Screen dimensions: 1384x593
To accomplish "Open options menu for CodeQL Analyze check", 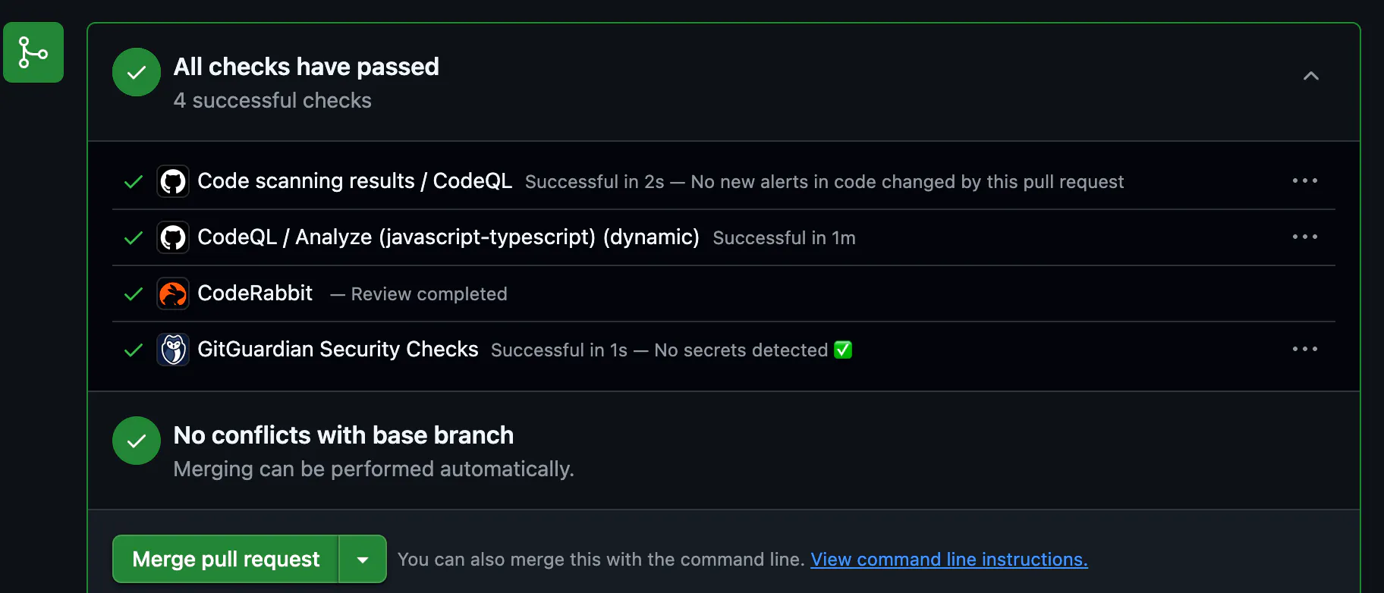I will coord(1304,237).
